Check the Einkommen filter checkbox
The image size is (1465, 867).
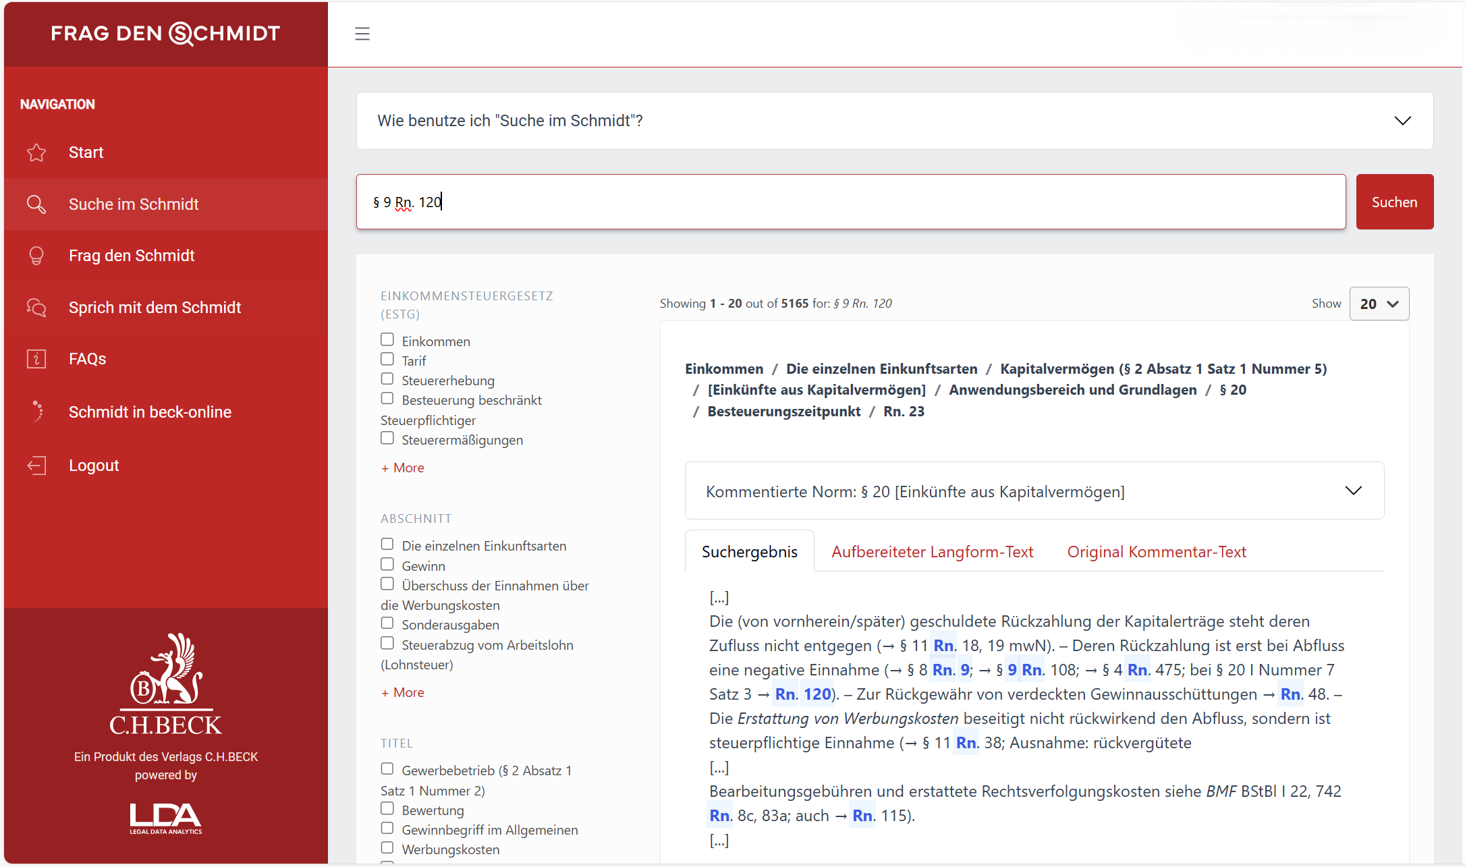coord(387,339)
